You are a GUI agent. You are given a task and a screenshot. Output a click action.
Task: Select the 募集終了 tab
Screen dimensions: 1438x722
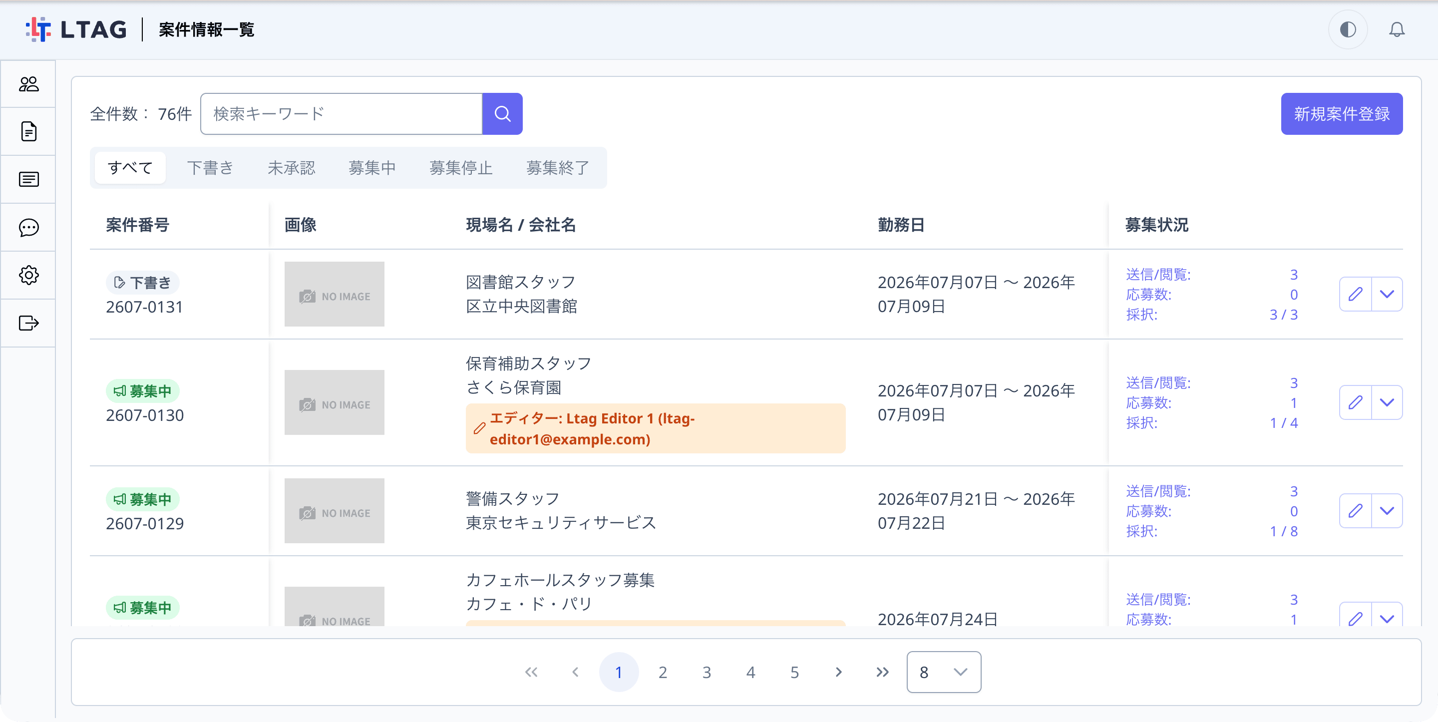(557, 167)
